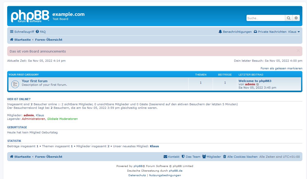View latest post icon next to admin
Image resolution: width=307 pixels, height=179 pixels.
point(258,84)
